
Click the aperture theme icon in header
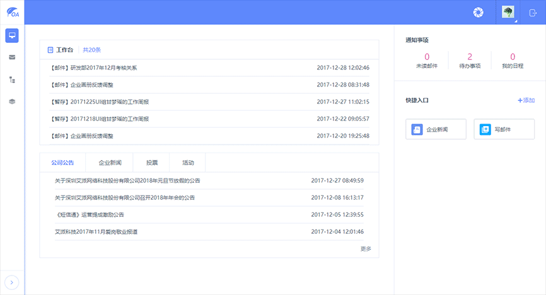478,12
